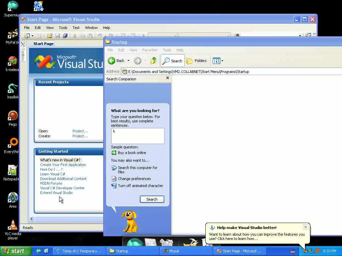This screenshot has height=256, width=342.
Task: Click the Save All icon in Visual Studio toolbar
Action: [x=65, y=35]
